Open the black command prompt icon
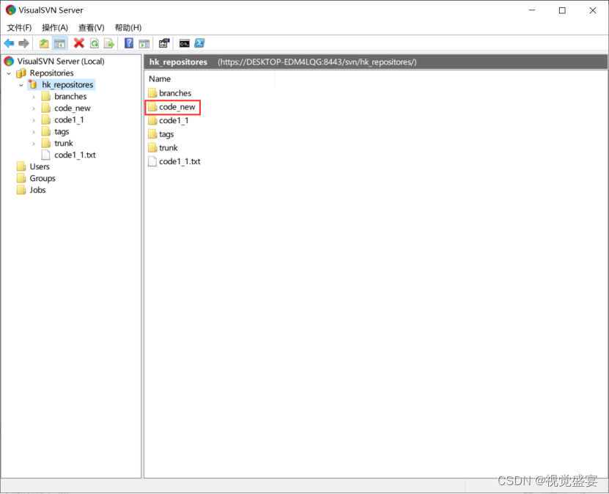Image resolution: width=609 pixels, height=494 pixels. pos(184,43)
